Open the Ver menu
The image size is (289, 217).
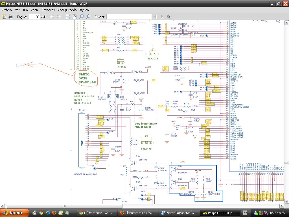coord(17,10)
